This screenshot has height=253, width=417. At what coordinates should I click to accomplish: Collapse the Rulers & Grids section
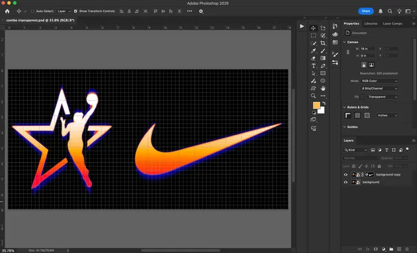(x=345, y=107)
